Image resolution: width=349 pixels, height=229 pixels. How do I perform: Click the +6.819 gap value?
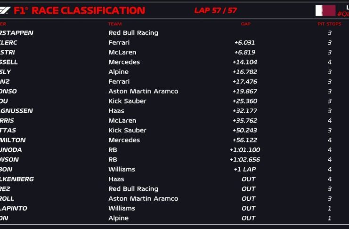tap(245, 52)
